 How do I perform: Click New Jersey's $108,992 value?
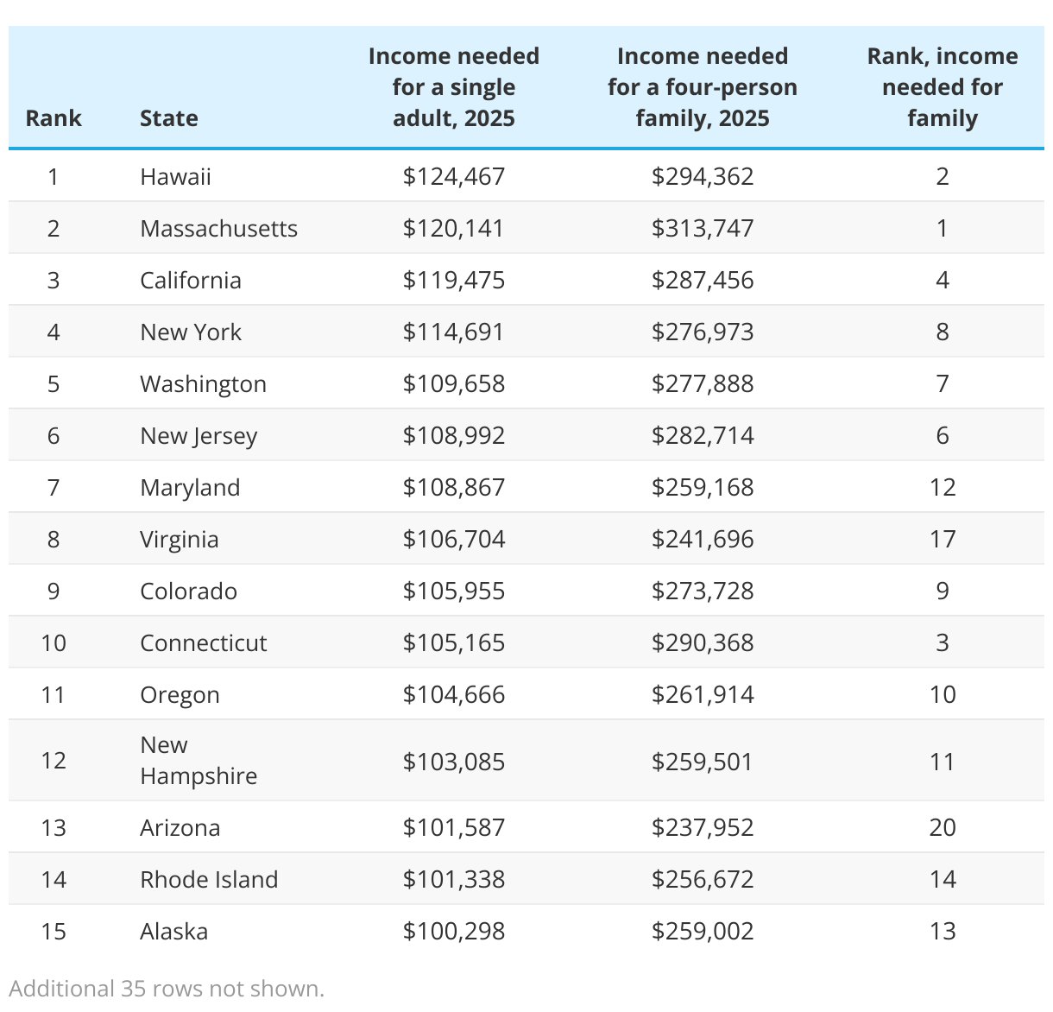coord(454,435)
